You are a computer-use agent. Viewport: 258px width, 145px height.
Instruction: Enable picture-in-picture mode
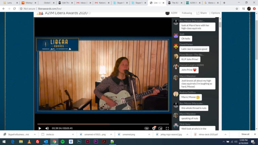pos(161,128)
